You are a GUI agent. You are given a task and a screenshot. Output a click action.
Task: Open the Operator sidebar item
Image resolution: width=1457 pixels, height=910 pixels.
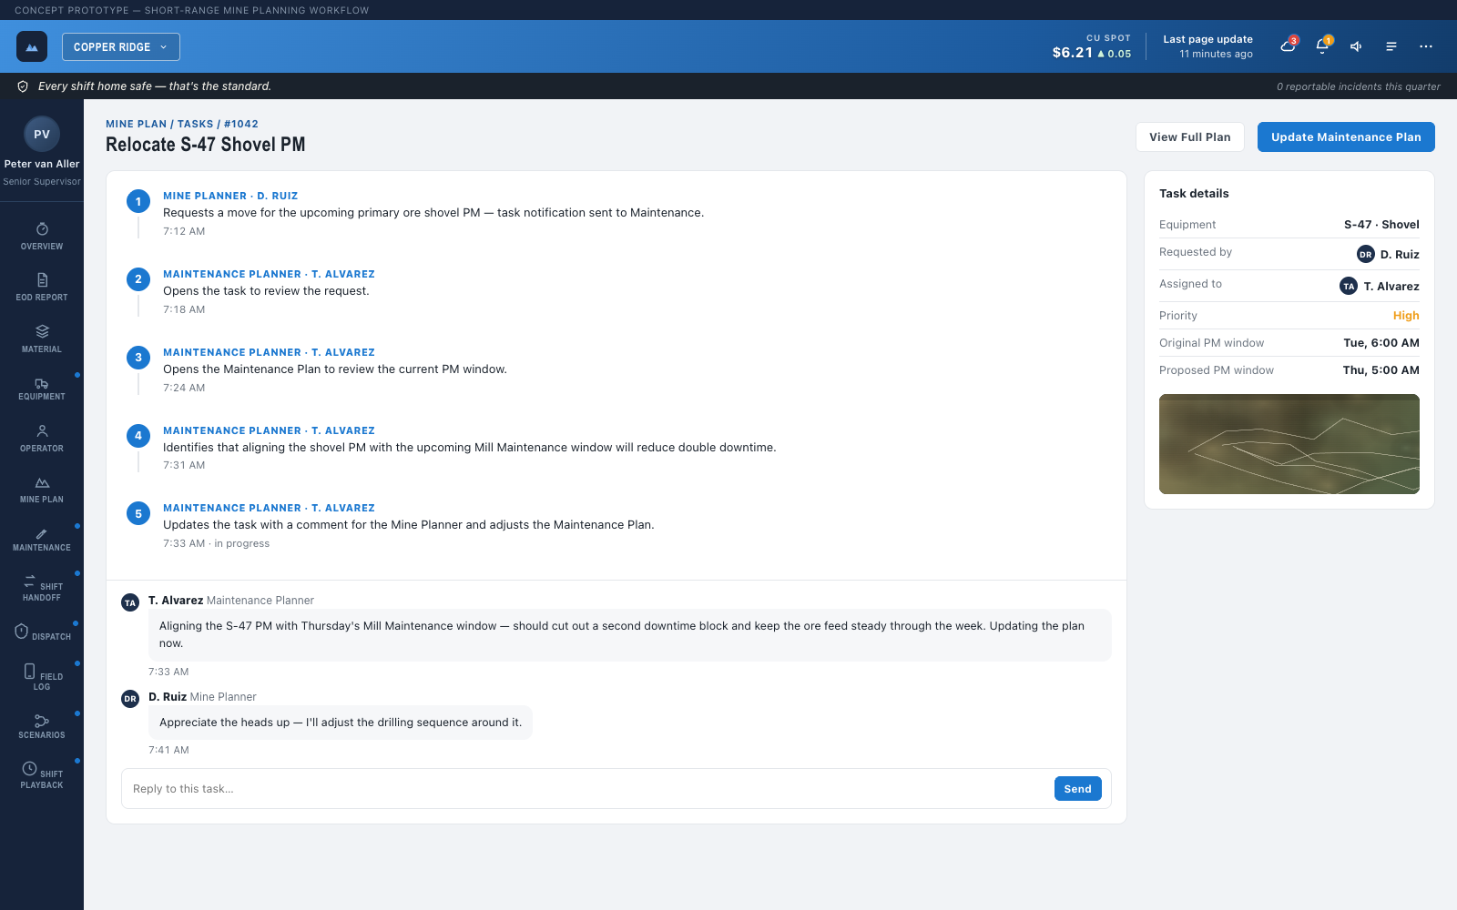(x=42, y=438)
